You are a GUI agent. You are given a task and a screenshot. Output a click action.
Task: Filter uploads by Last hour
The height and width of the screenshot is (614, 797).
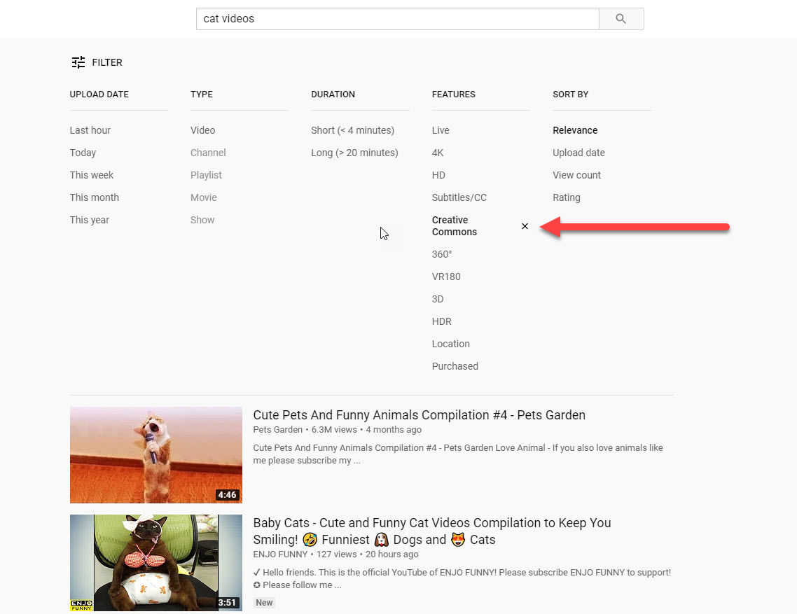point(90,130)
